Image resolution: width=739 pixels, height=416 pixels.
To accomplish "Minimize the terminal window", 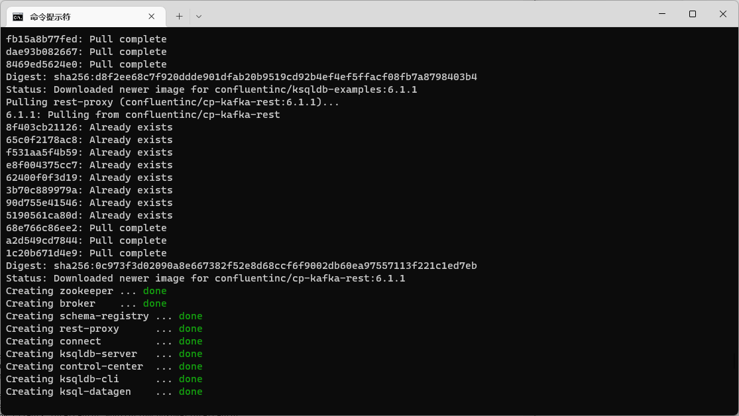I will pos(661,14).
